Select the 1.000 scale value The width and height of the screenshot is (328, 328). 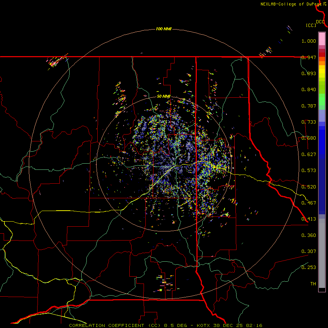pos(309,41)
